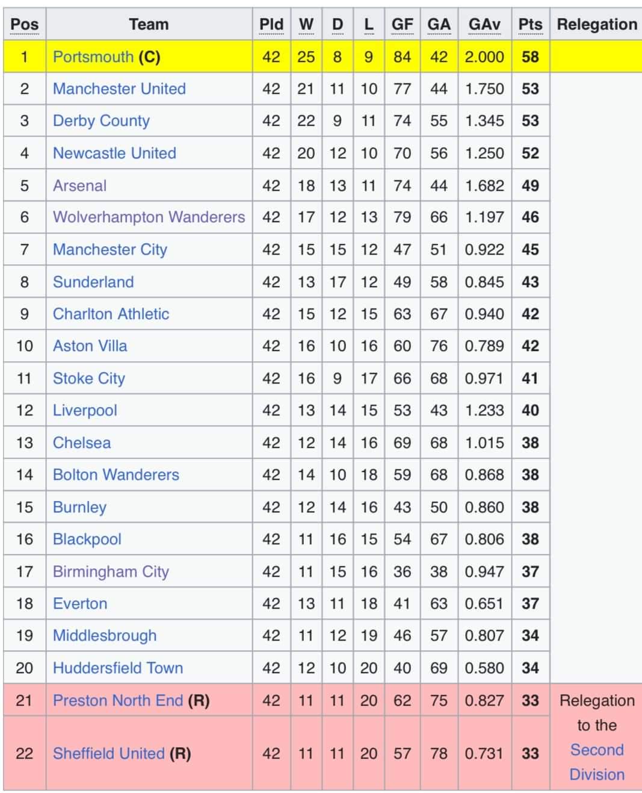This screenshot has height=793, width=642.
Task: Open the Arsenal team link
Action: click(79, 185)
